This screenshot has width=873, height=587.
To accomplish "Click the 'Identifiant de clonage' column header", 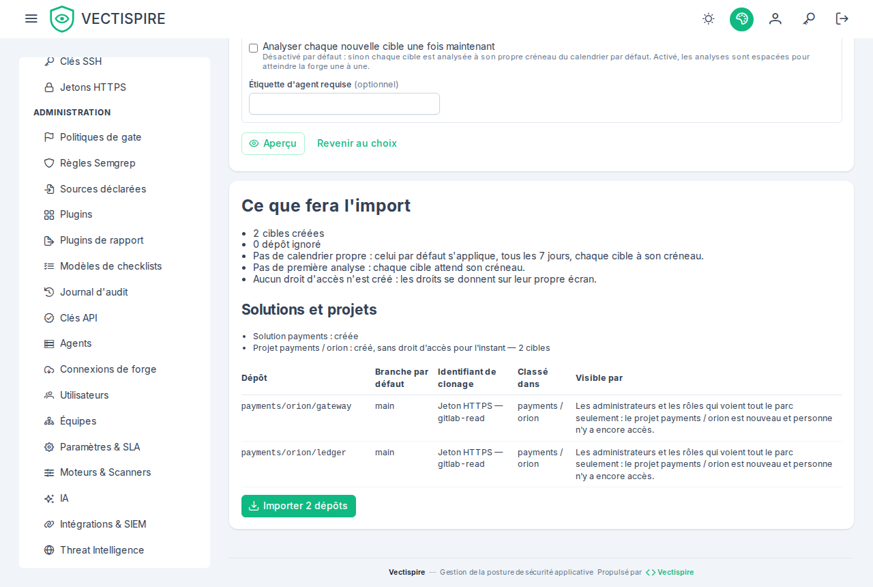I will (x=467, y=378).
